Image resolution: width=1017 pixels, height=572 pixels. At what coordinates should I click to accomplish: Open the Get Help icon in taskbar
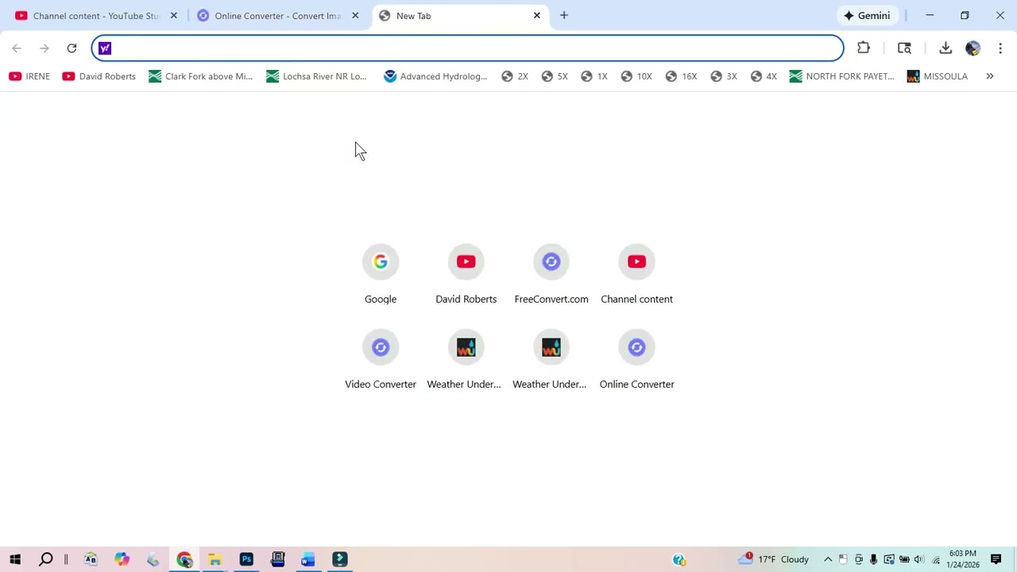click(679, 559)
